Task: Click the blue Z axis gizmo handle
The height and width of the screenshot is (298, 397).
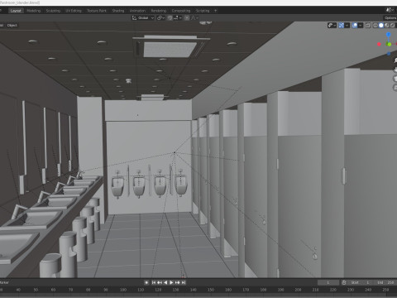Action: click(x=389, y=35)
